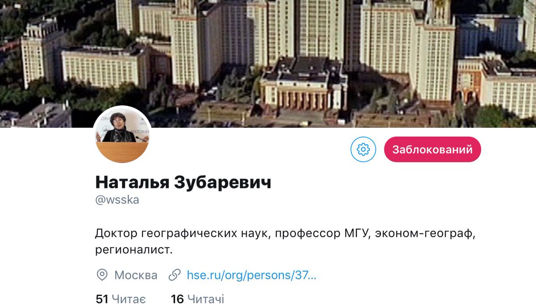
Task: Show the 16 Читачі followers list
Action: click(x=197, y=299)
